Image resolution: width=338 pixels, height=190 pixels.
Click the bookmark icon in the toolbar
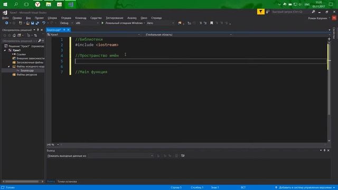point(211,23)
